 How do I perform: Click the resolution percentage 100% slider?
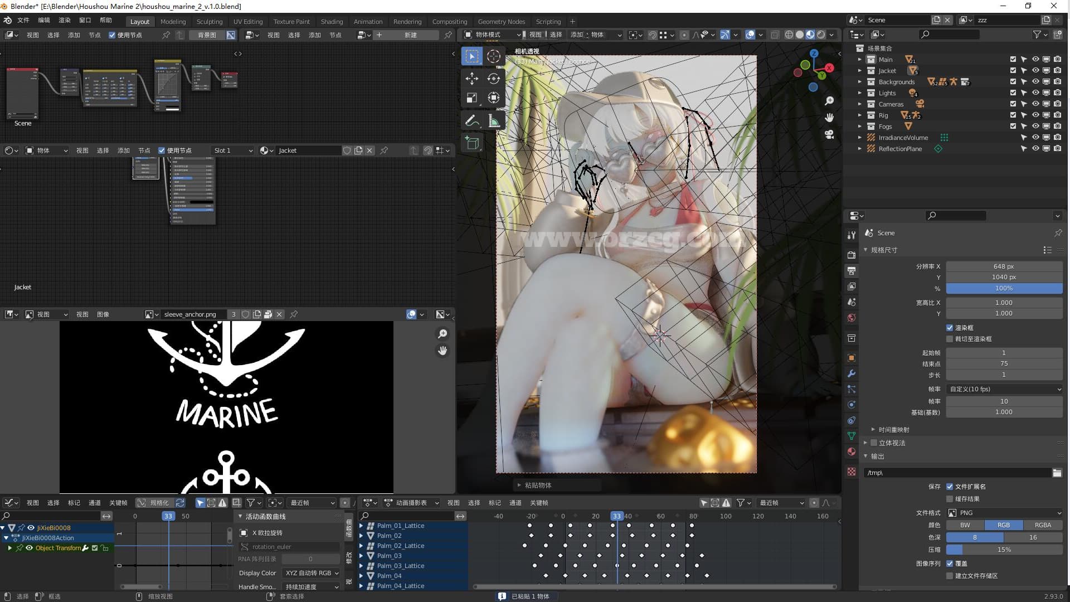tap(1004, 288)
